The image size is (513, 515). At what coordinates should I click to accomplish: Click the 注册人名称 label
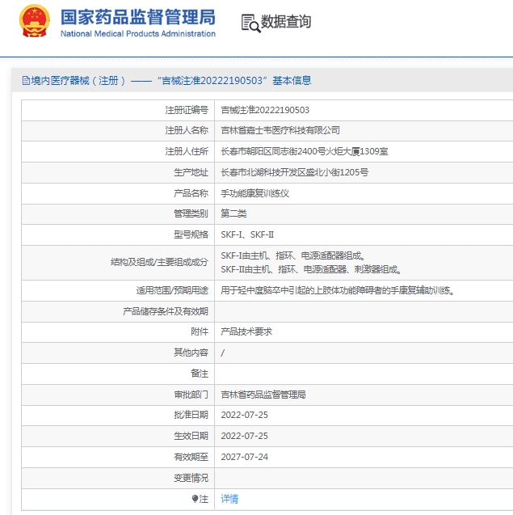pyautogui.click(x=187, y=130)
